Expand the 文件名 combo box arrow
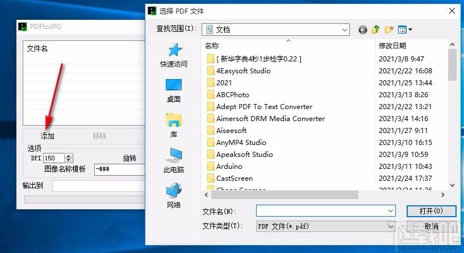464x253 pixels. coord(391,211)
